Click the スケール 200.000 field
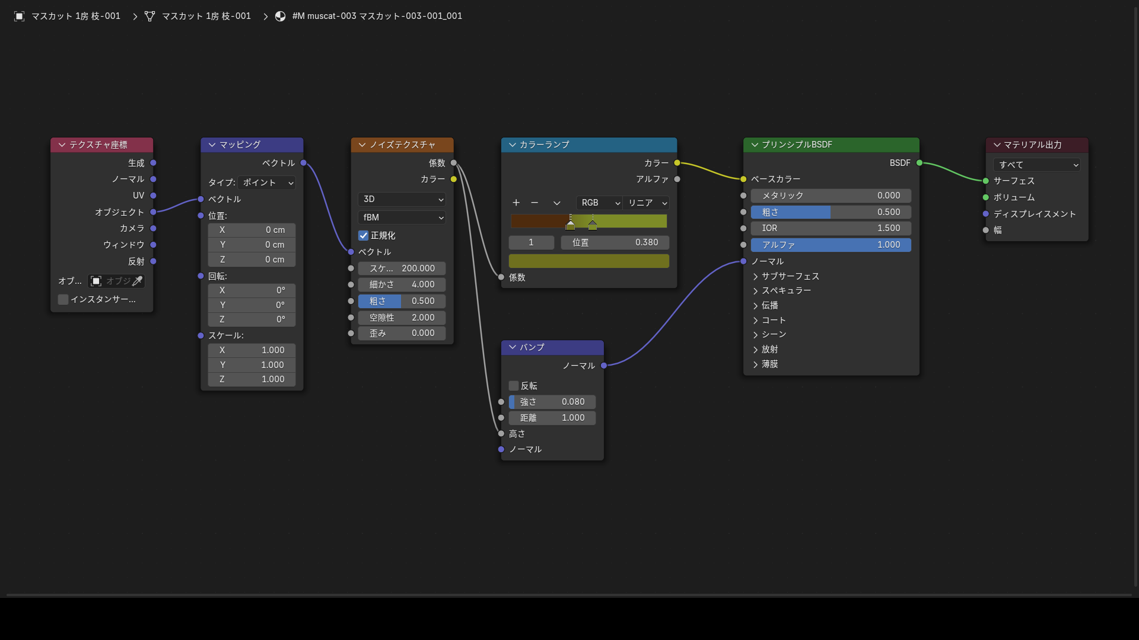The image size is (1139, 640). pos(402,268)
